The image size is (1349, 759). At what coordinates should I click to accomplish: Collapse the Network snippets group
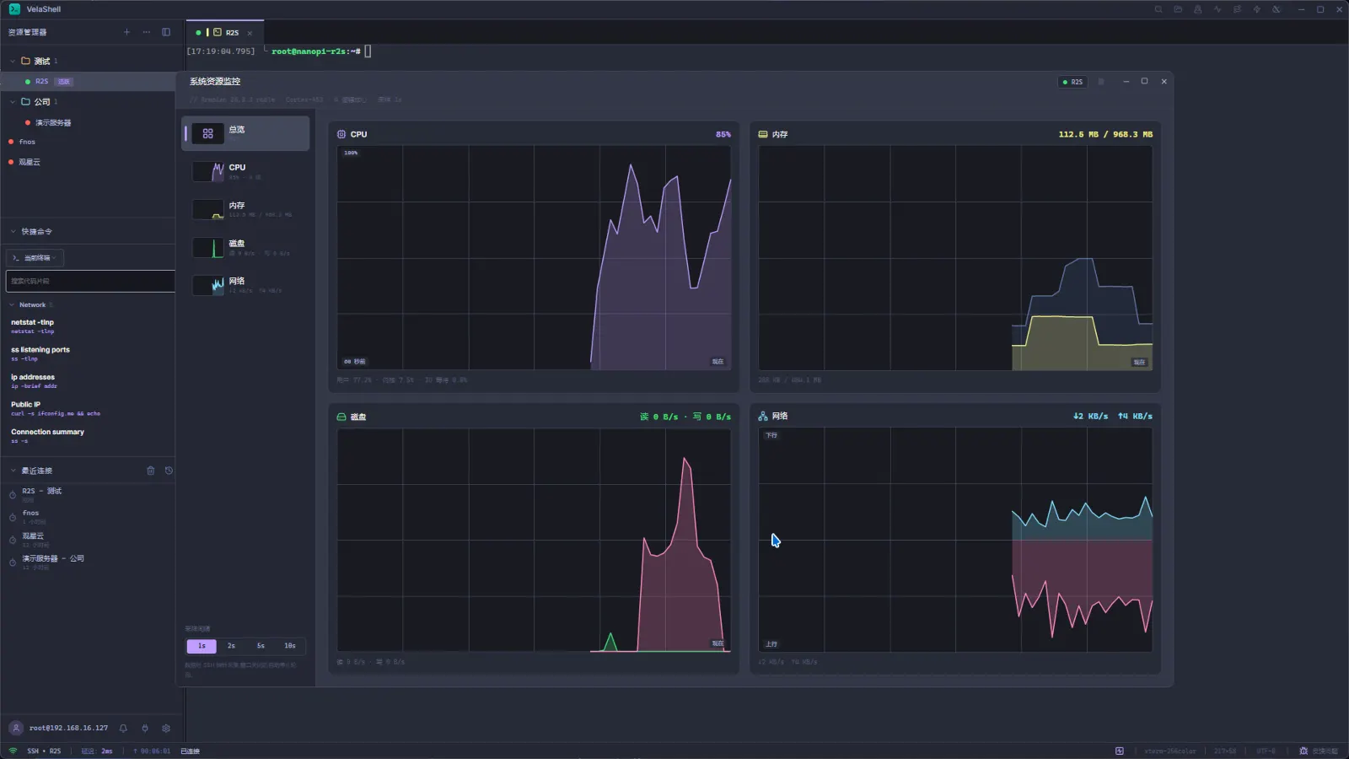click(x=12, y=304)
